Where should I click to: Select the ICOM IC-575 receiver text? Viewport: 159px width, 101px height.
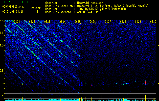click(101, 9)
